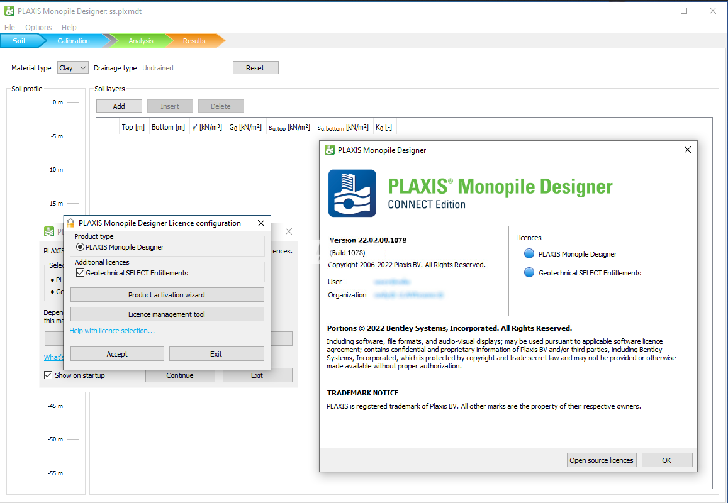The width and height of the screenshot is (728, 503).
Task: Click Open source licences button
Action: 602,460
